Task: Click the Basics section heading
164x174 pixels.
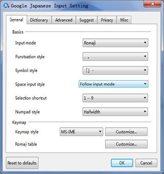Action: (x=18, y=32)
